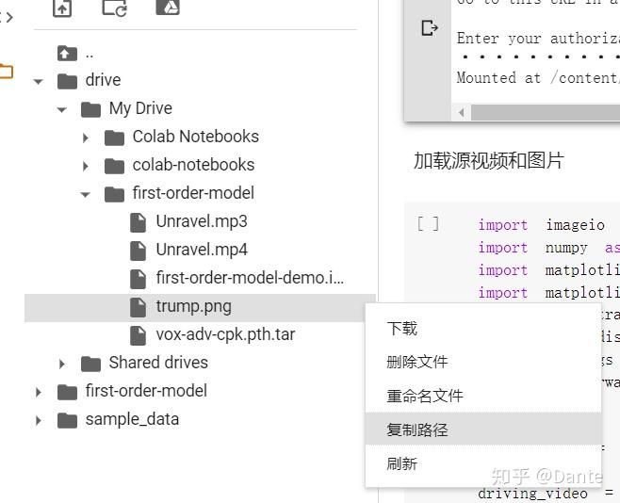Viewport: 620px width, 503px height.
Task: Click the Unravel.mp3 file icon
Action: (x=138, y=222)
